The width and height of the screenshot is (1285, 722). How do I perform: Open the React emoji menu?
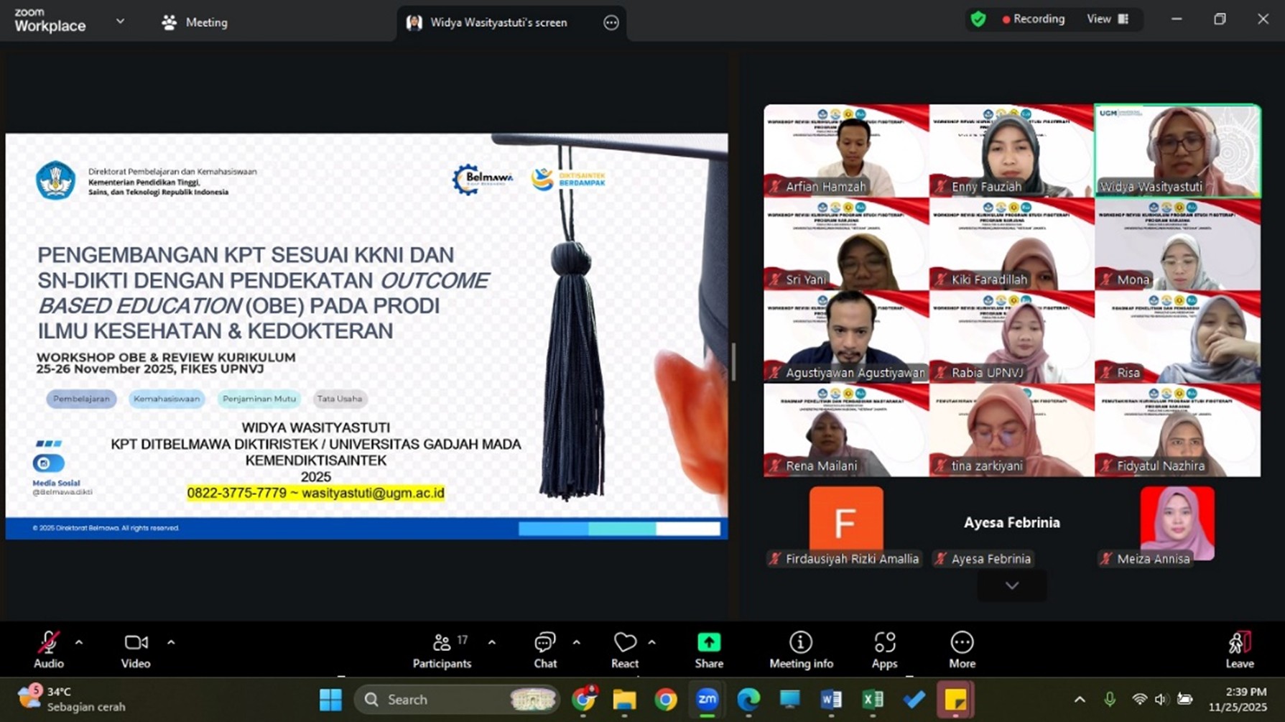point(624,650)
